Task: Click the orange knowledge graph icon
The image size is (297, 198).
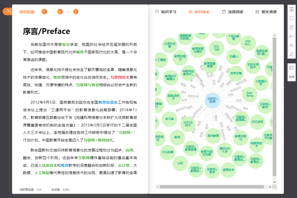Action: point(9,11)
